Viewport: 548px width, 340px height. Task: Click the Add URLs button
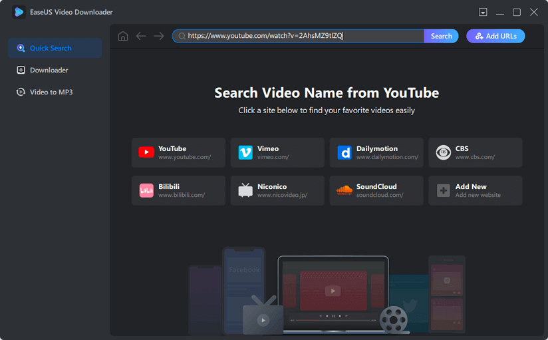coord(495,36)
